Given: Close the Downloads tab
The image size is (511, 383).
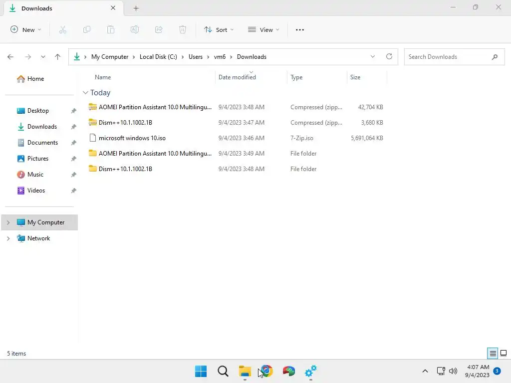Looking at the screenshot, I should point(113,8).
